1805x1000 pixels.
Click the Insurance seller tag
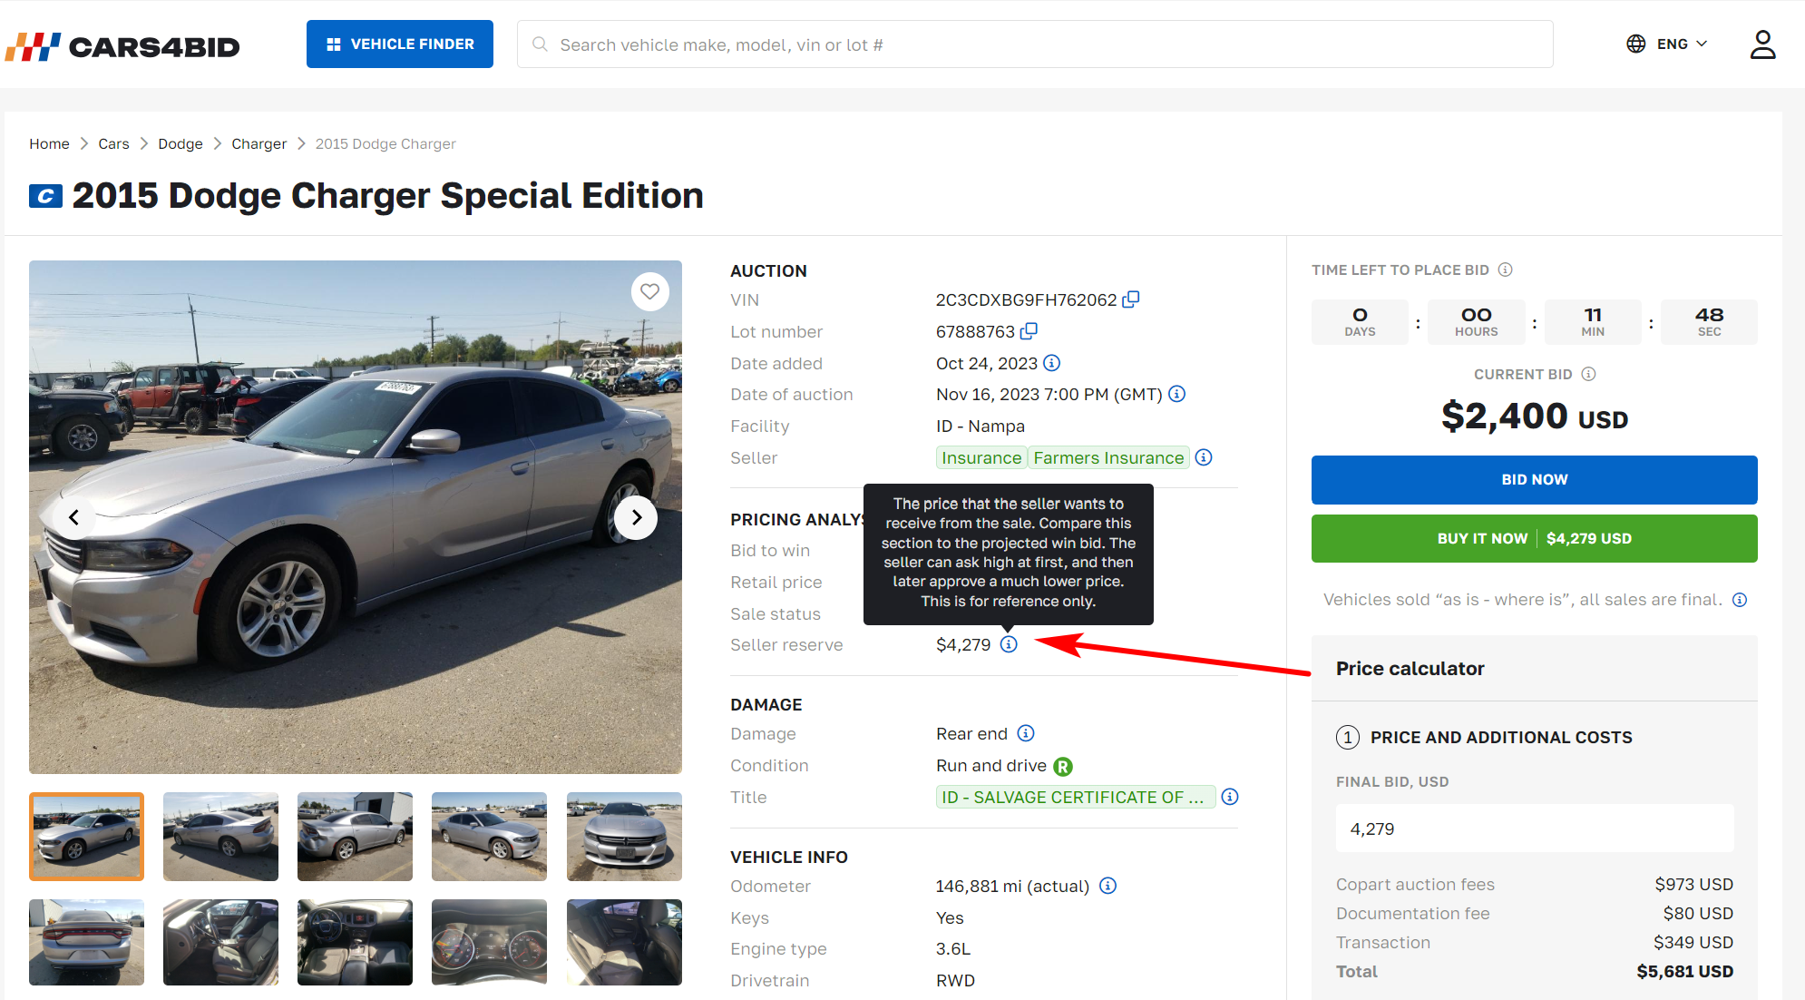pos(981,457)
